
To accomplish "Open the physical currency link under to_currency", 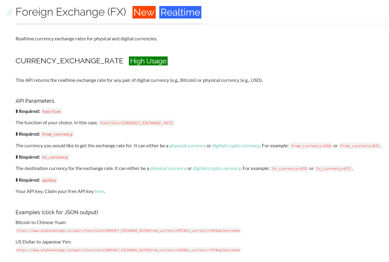I will click(168, 168).
